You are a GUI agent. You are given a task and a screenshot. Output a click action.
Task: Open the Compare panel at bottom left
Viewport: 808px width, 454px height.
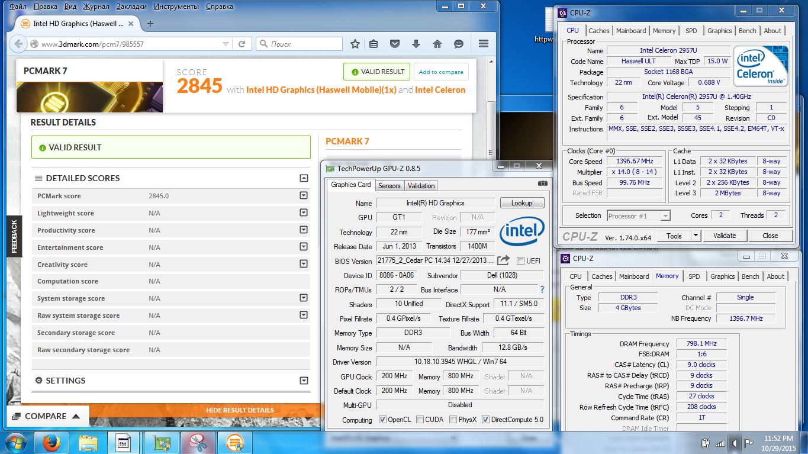[x=47, y=416]
